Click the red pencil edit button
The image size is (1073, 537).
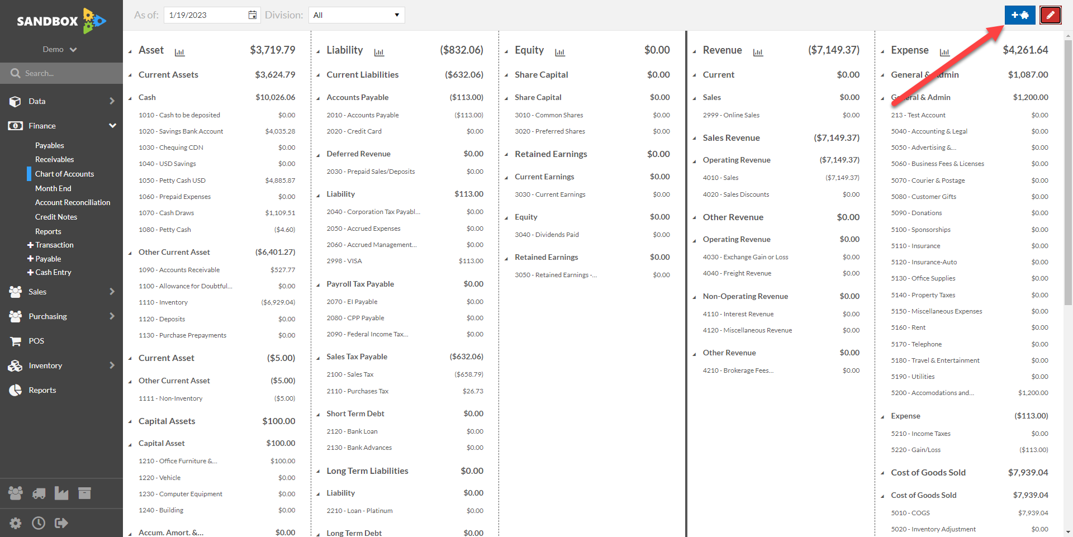(x=1051, y=15)
